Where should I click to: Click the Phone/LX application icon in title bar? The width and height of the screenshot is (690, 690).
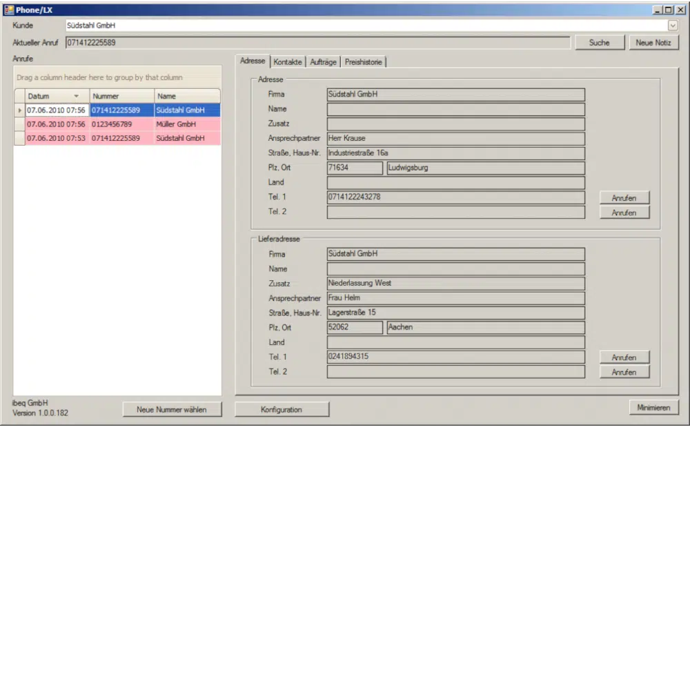[x=10, y=10]
